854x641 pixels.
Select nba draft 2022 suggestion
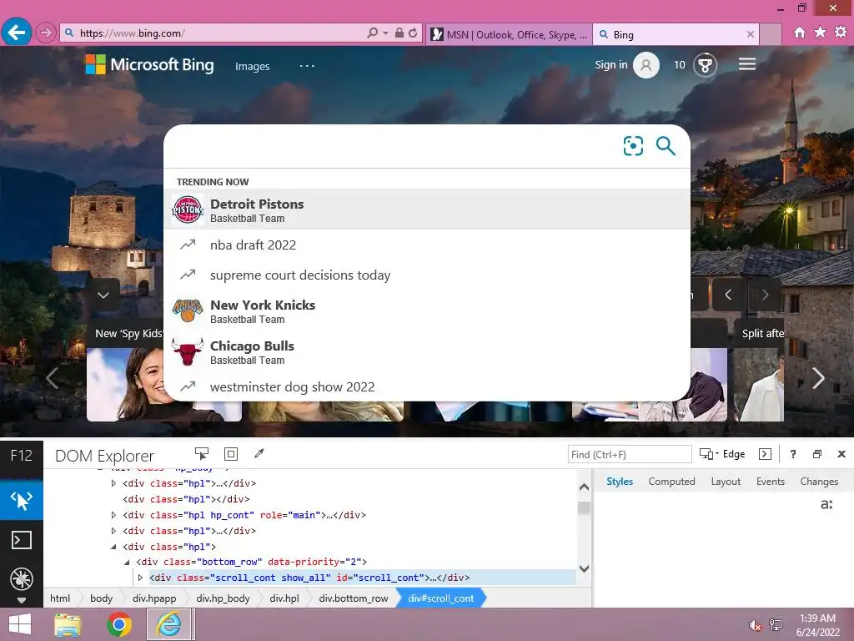(x=427, y=245)
